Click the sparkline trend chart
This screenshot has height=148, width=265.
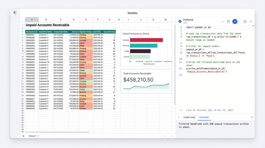pyautogui.click(x=146, y=87)
